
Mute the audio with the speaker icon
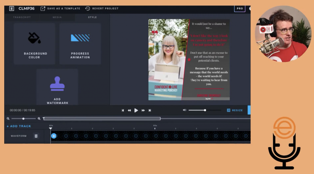pos(184,110)
